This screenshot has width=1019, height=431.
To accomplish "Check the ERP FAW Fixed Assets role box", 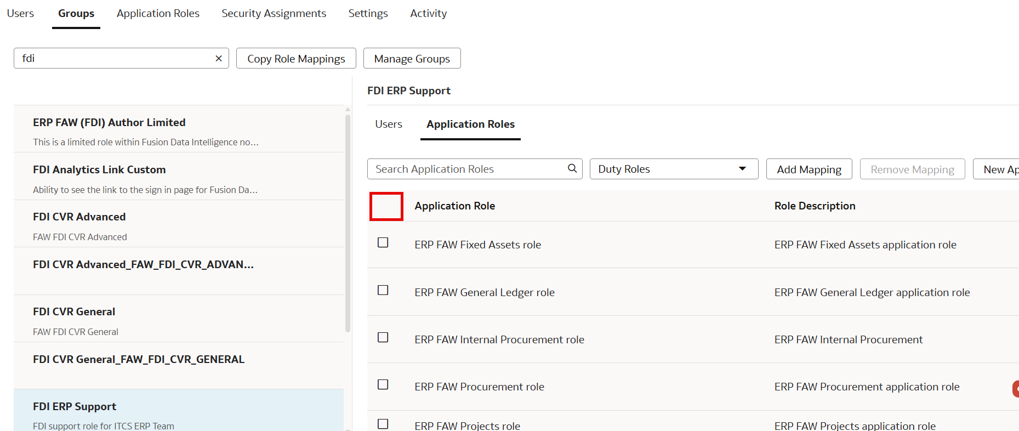I will [383, 242].
